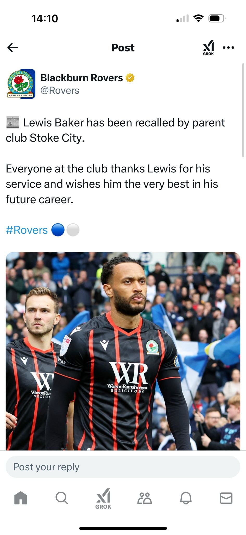Open the #Rovers hashtag
Image resolution: width=246 pixels, height=535 pixels.
point(27,230)
